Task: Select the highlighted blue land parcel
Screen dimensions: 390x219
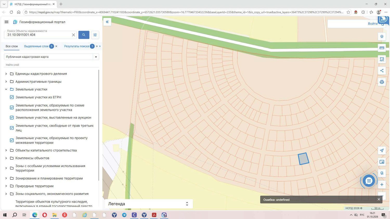Action: coord(303,159)
